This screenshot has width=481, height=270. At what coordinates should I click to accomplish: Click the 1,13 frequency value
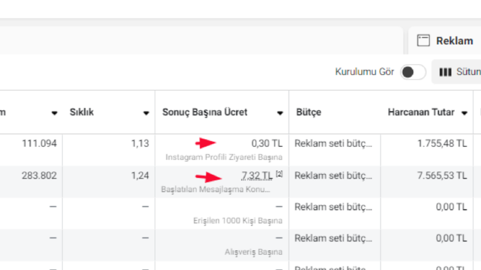tap(140, 143)
